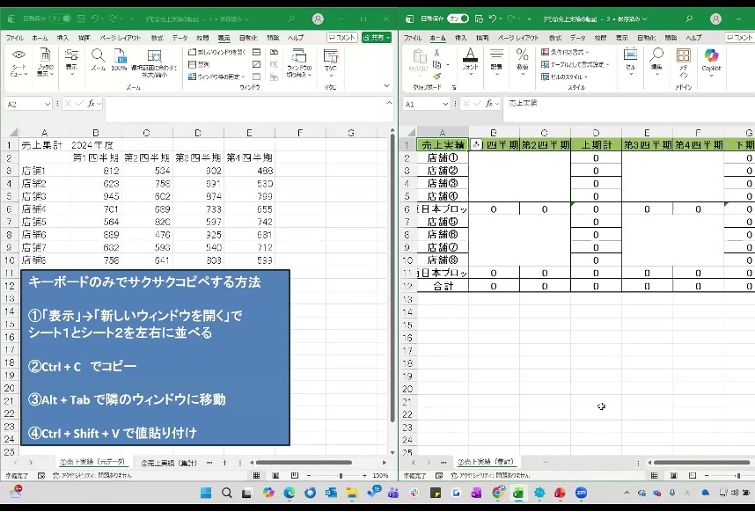Select the ②売上実績（集計） sheet tab in left window

pos(170,462)
